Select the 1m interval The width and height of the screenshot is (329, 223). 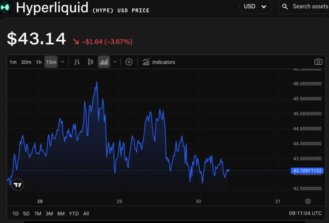(13, 62)
